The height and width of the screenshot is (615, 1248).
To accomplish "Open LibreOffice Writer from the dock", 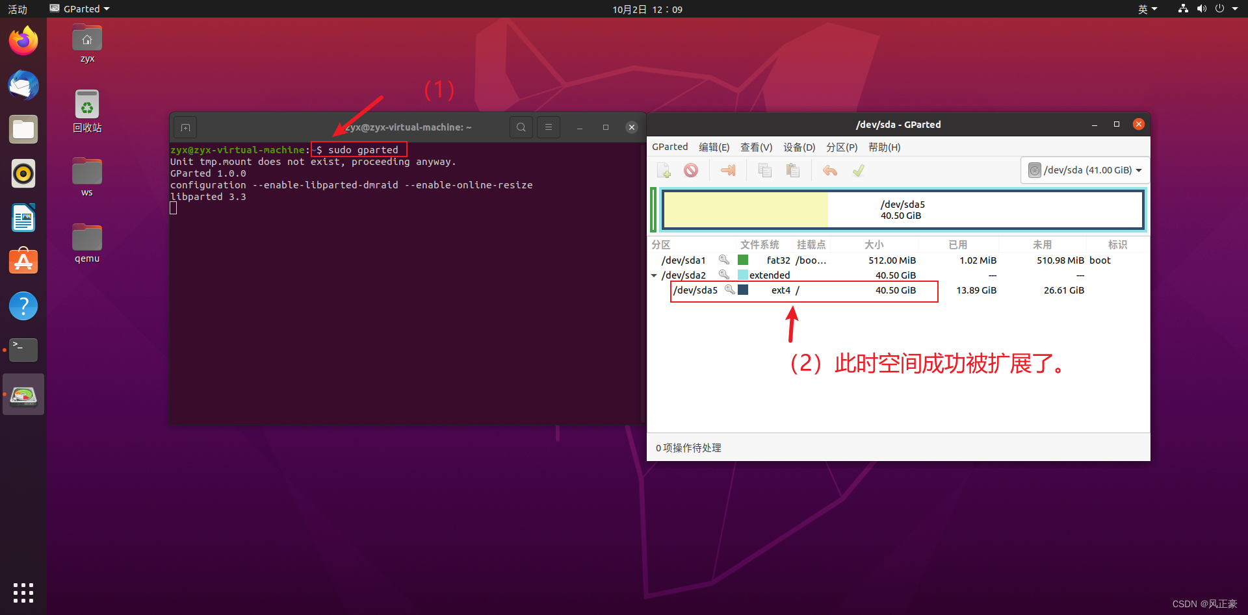I will click(x=23, y=218).
